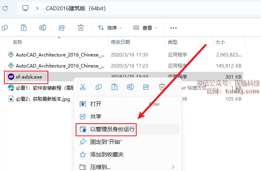Click the trash icon in the context menu
261x171 pixels.
pyautogui.click(x=162, y=87)
